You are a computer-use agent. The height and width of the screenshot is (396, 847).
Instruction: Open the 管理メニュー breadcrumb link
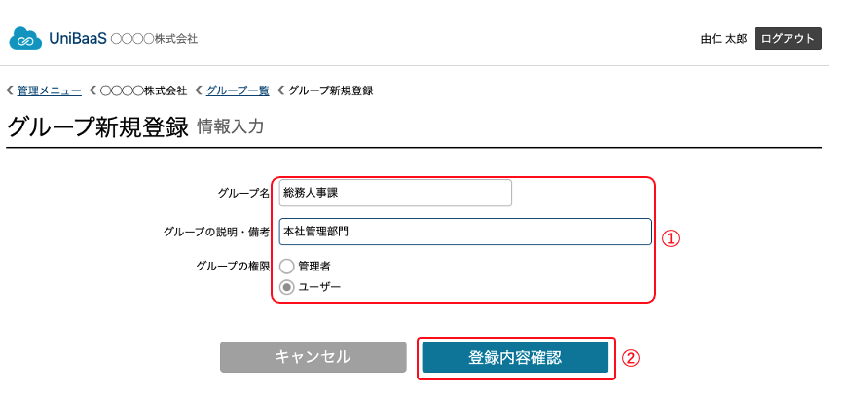pos(49,90)
